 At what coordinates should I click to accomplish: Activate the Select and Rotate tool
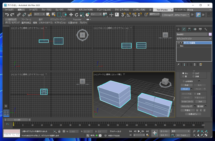click(x=76, y=15)
